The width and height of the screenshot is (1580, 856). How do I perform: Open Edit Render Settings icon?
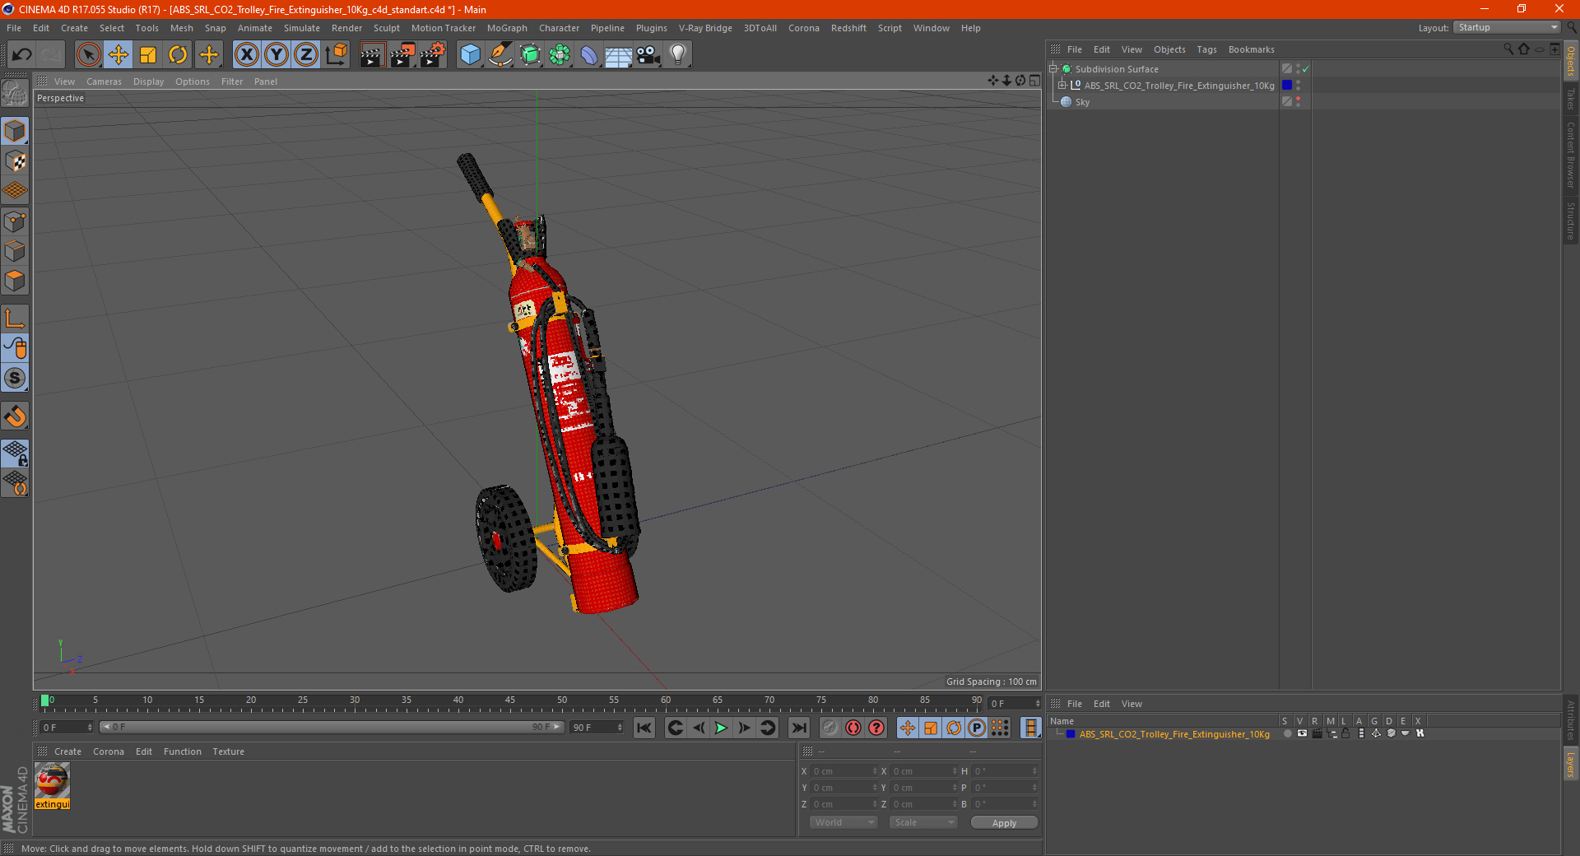click(433, 55)
